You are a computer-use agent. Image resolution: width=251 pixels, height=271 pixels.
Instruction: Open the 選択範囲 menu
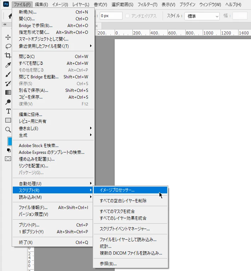click(x=122, y=4)
